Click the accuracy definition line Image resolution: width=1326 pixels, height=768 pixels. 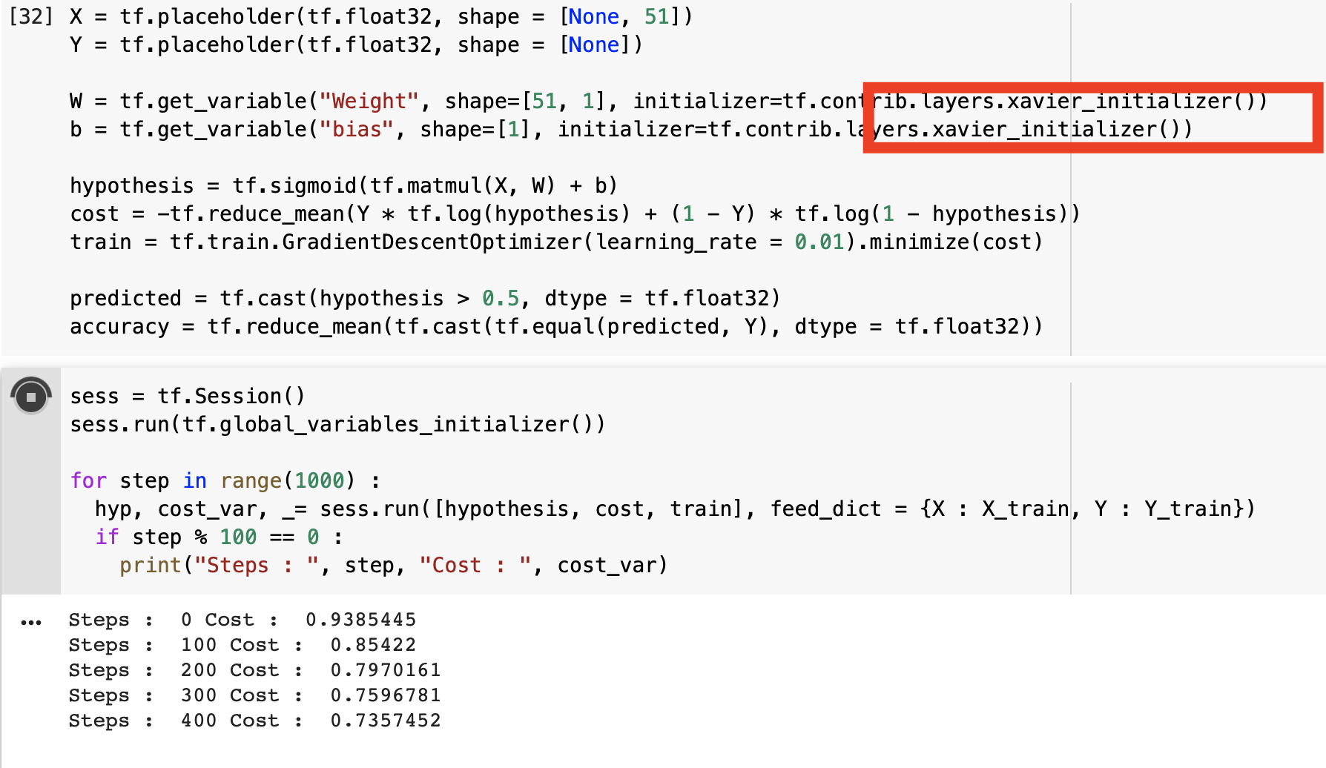(556, 326)
